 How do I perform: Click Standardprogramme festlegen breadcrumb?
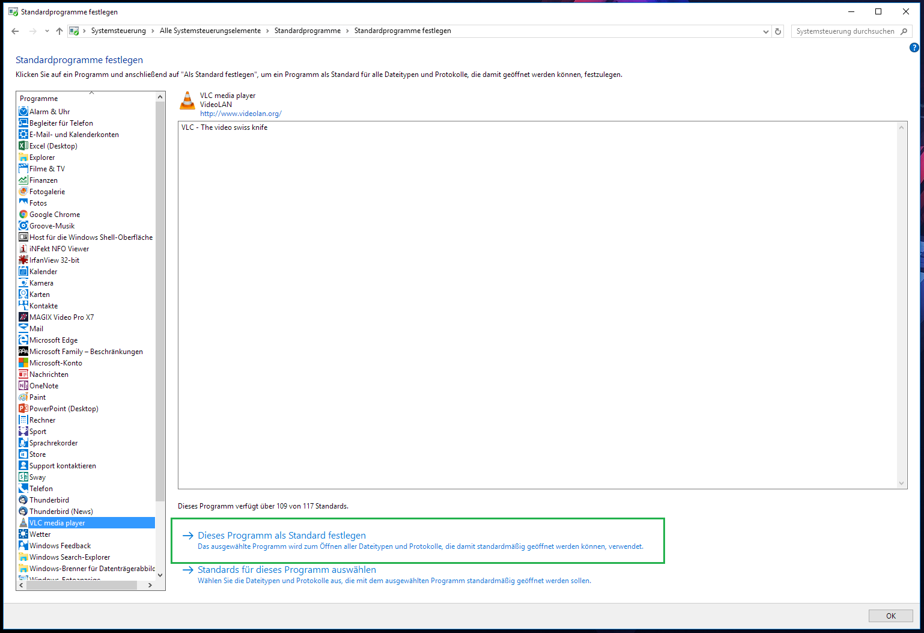click(403, 31)
